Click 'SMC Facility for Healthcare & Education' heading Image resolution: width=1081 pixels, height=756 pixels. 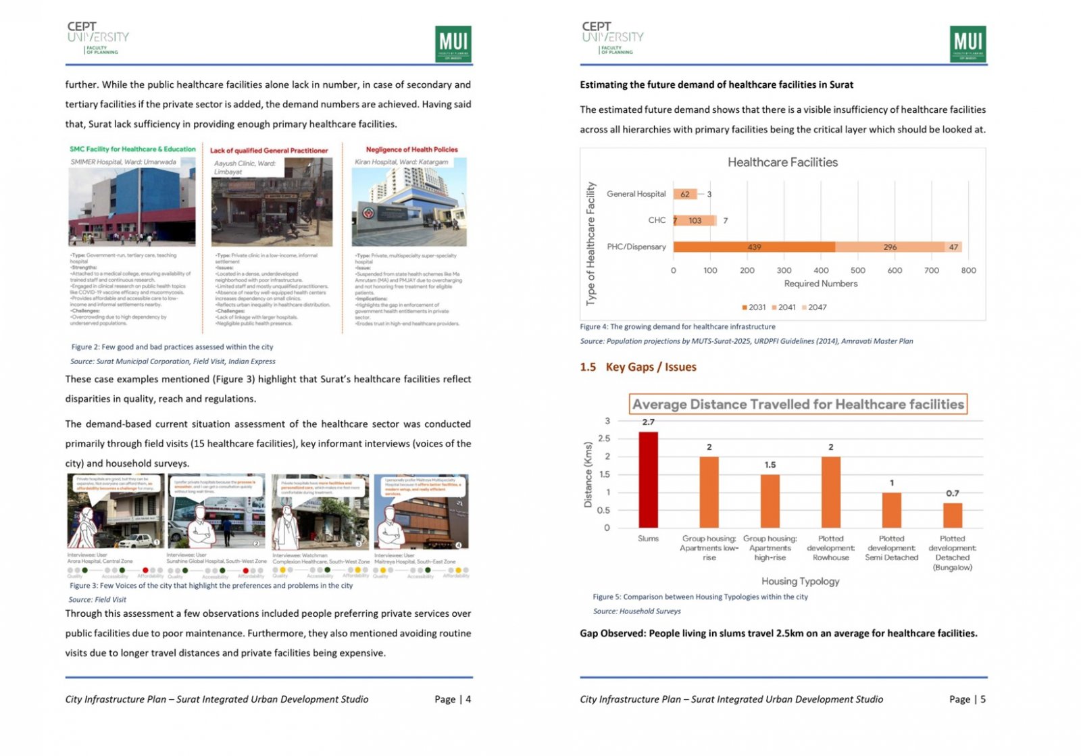tap(132, 149)
